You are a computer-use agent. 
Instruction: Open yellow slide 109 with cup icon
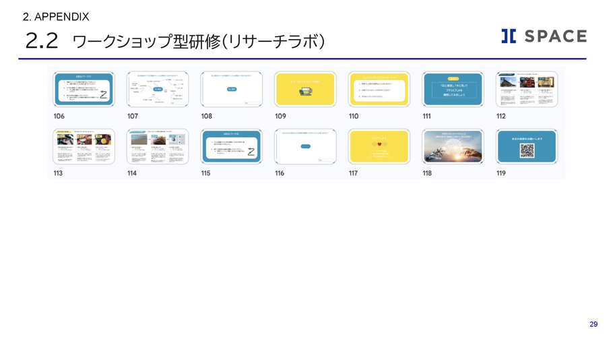305,90
